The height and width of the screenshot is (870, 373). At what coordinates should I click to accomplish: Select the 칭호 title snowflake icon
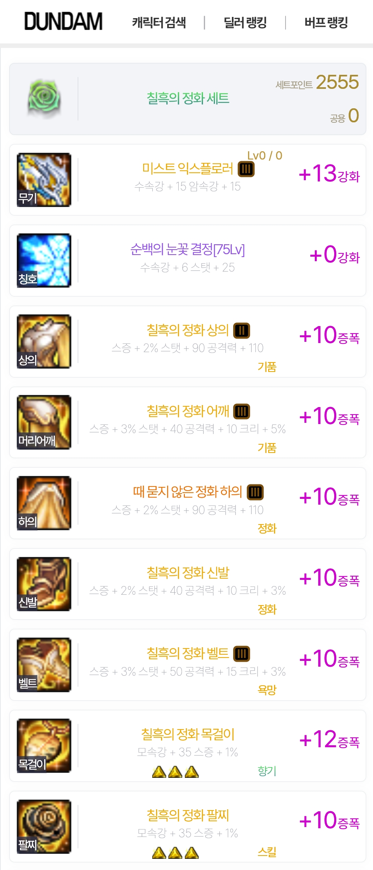[44, 260]
